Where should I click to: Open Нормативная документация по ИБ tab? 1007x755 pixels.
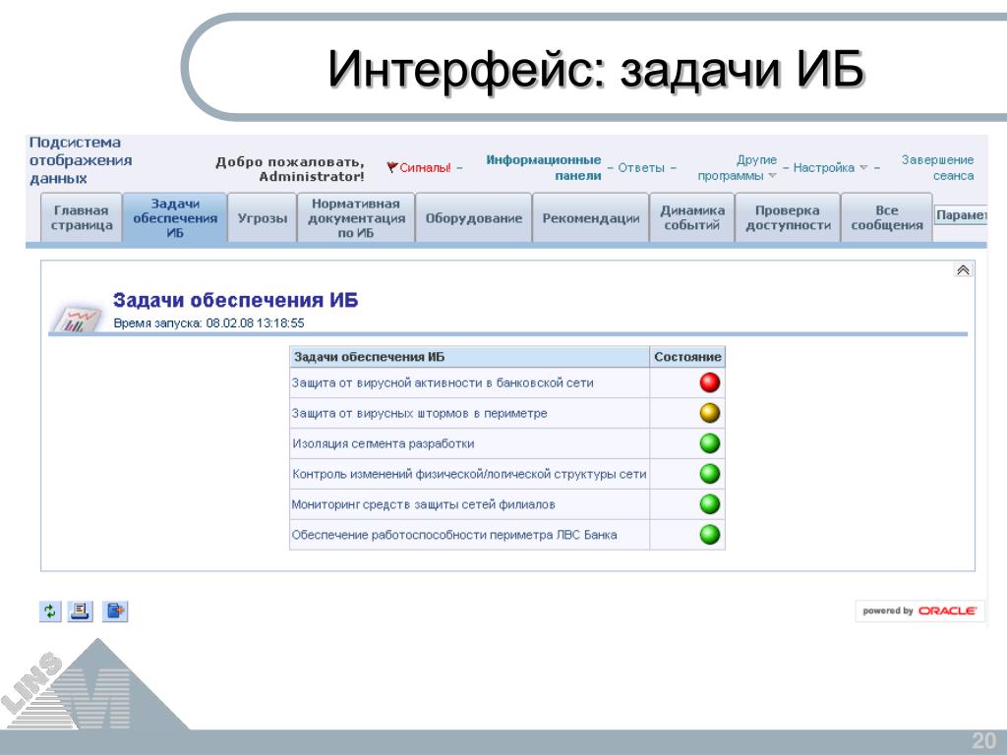tap(356, 217)
